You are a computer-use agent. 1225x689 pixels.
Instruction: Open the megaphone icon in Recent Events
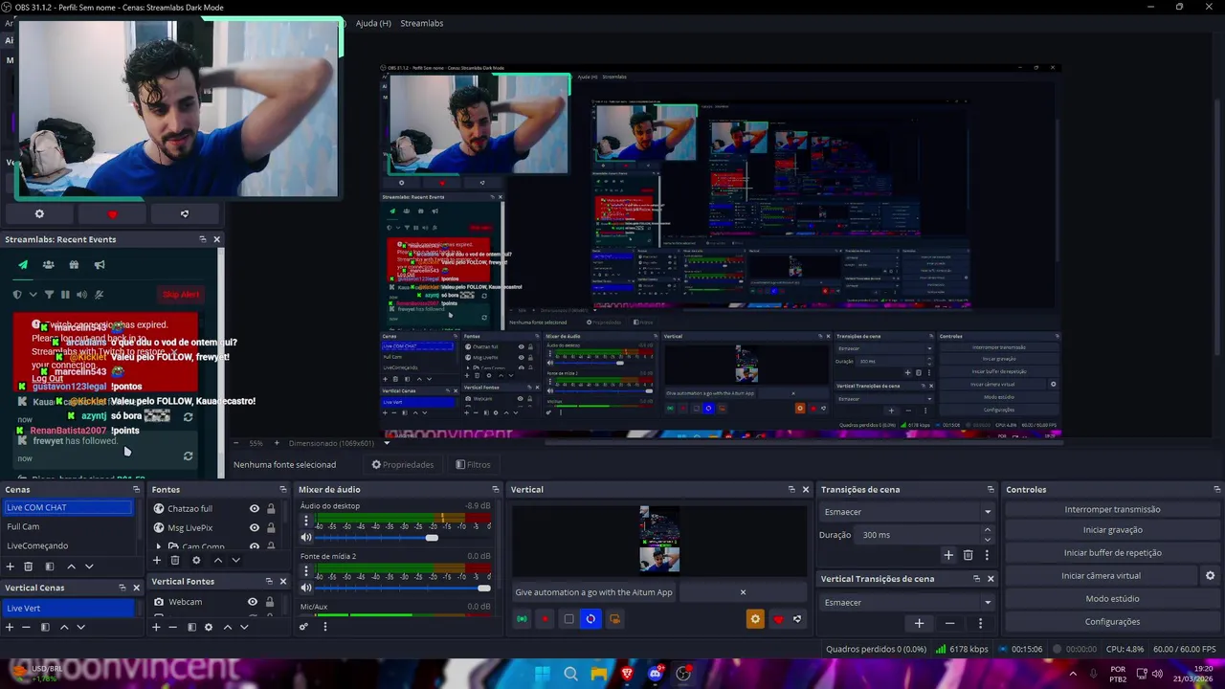pyautogui.click(x=99, y=265)
